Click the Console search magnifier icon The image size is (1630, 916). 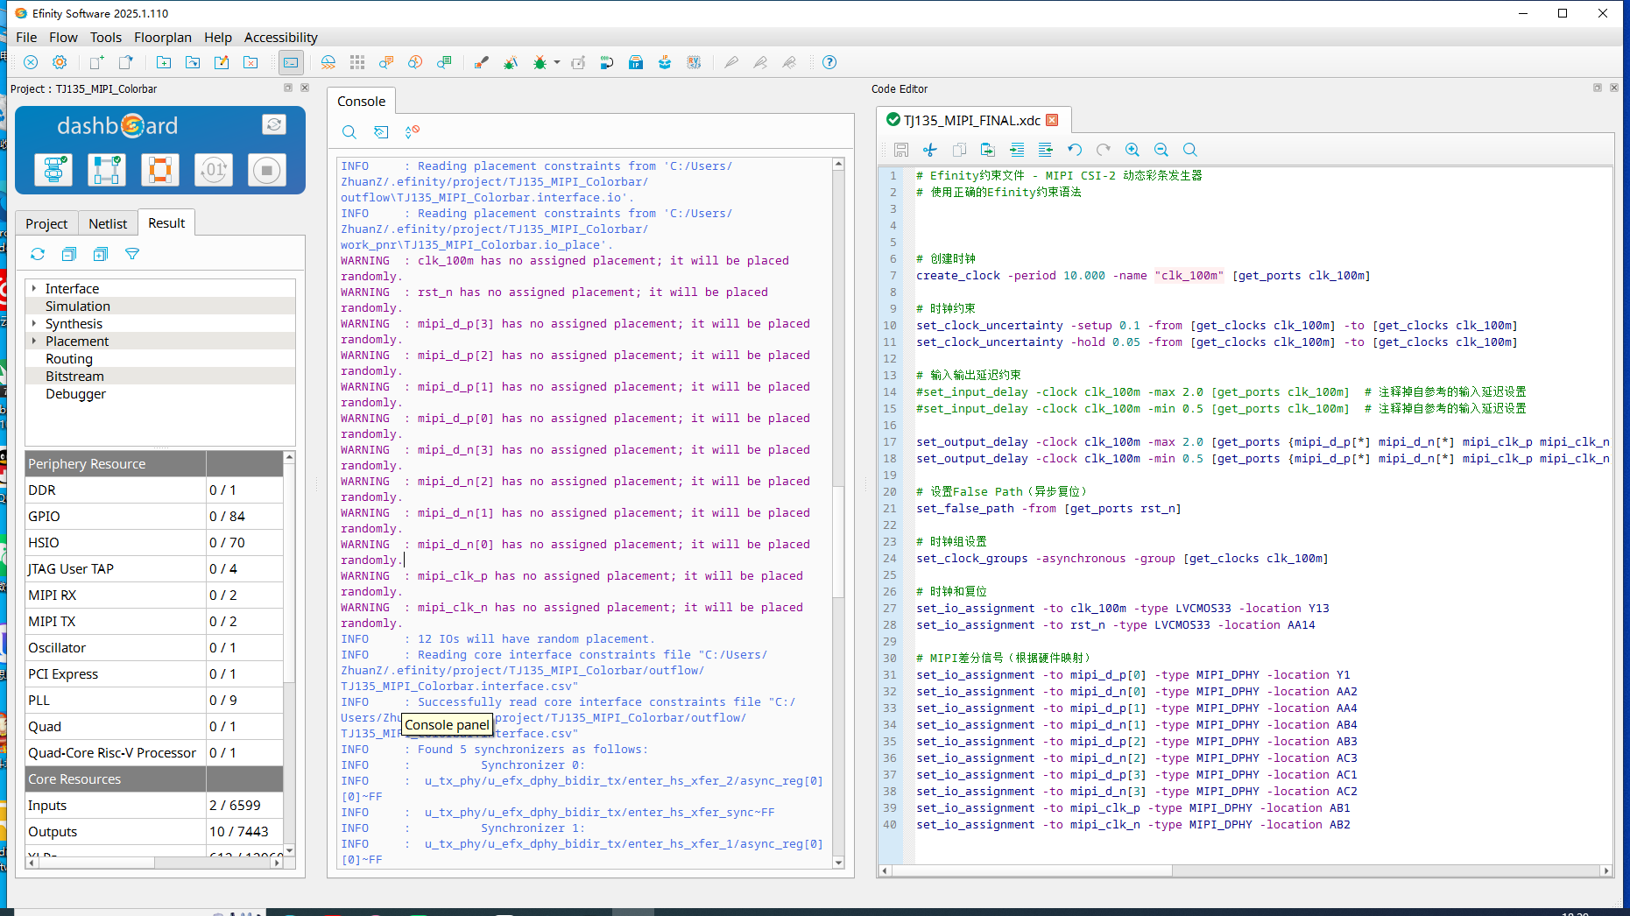[349, 132]
